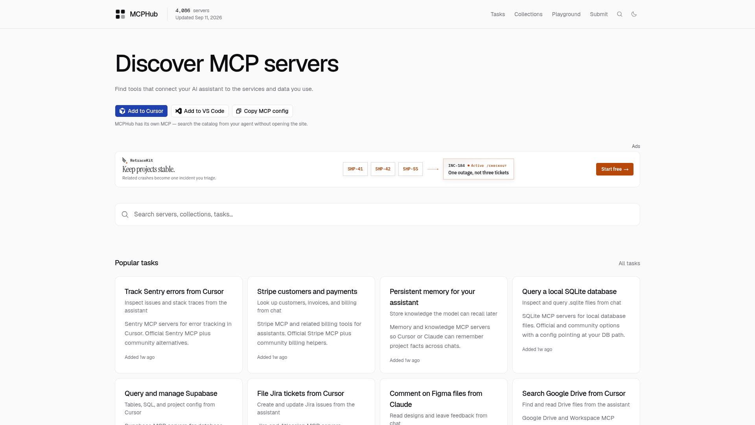Open Search Google Drive from Cursor card
755x425 pixels.
point(576,402)
